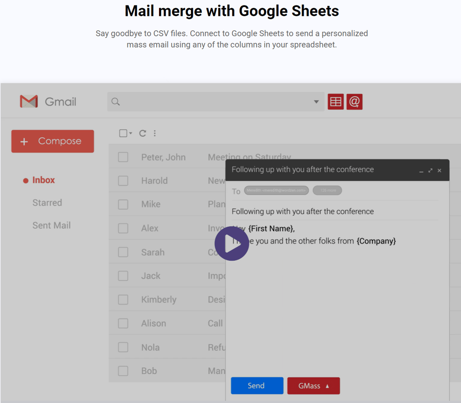Click the 126 more recipients chip
The height and width of the screenshot is (403, 461).
(327, 191)
